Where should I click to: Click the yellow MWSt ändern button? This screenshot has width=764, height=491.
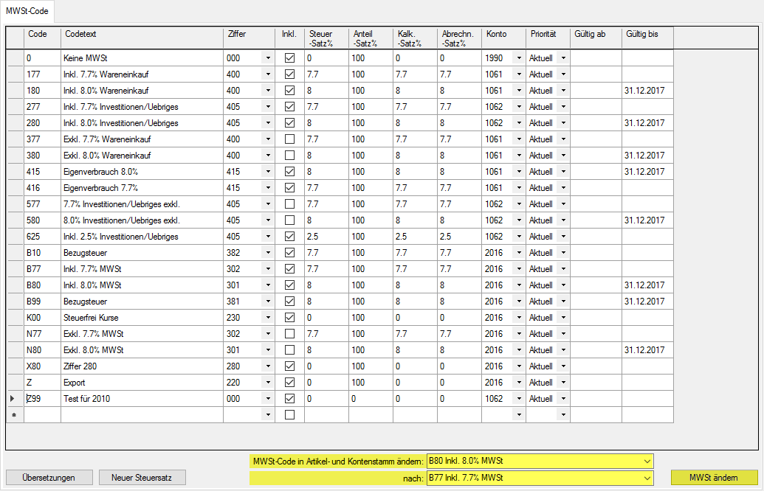714,477
